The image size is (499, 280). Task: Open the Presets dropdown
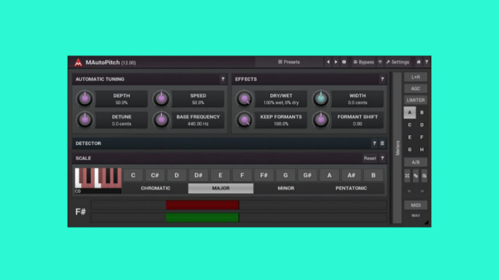pos(289,62)
